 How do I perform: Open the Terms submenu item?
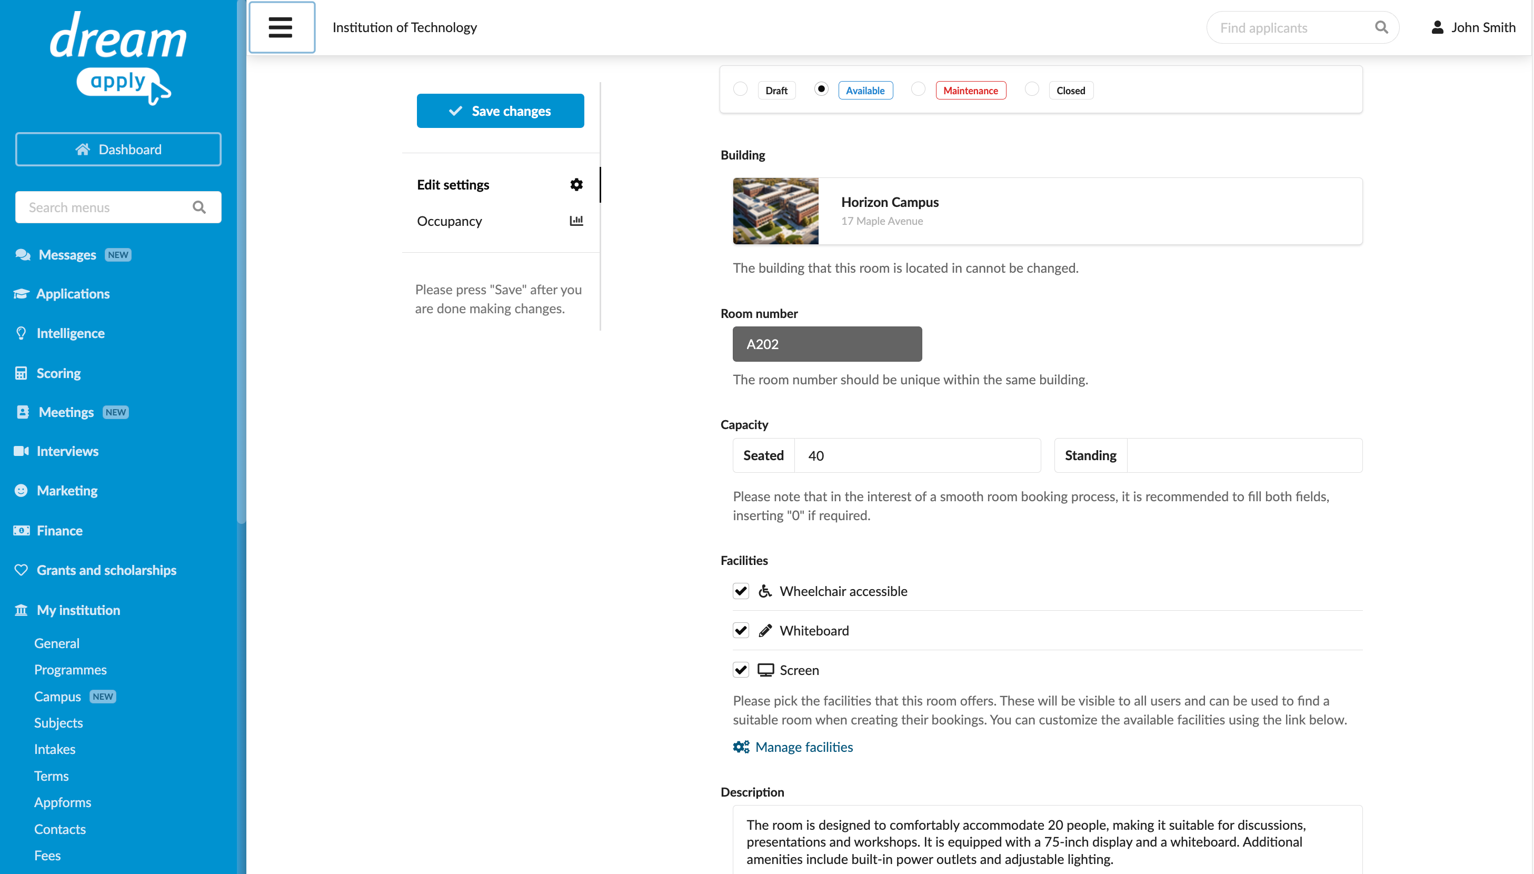[x=51, y=777]
